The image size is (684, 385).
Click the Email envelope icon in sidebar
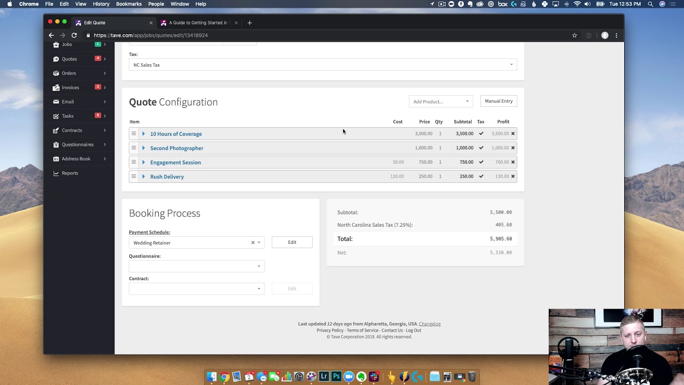[x=56, y=102]
